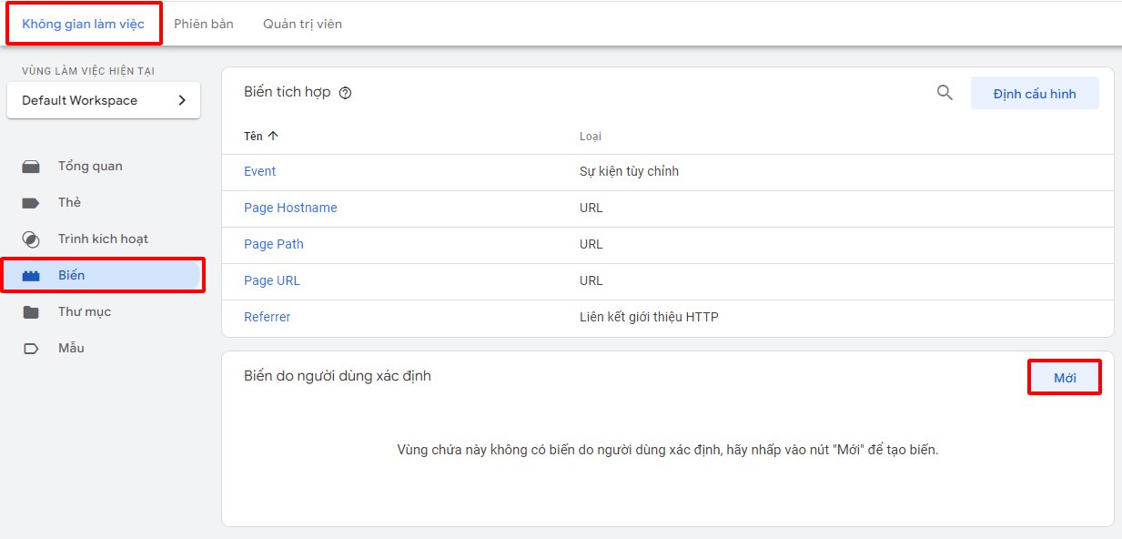1122x539 pixels.
Task: Click the Thẻ tag icon
Action: (31, 203)
